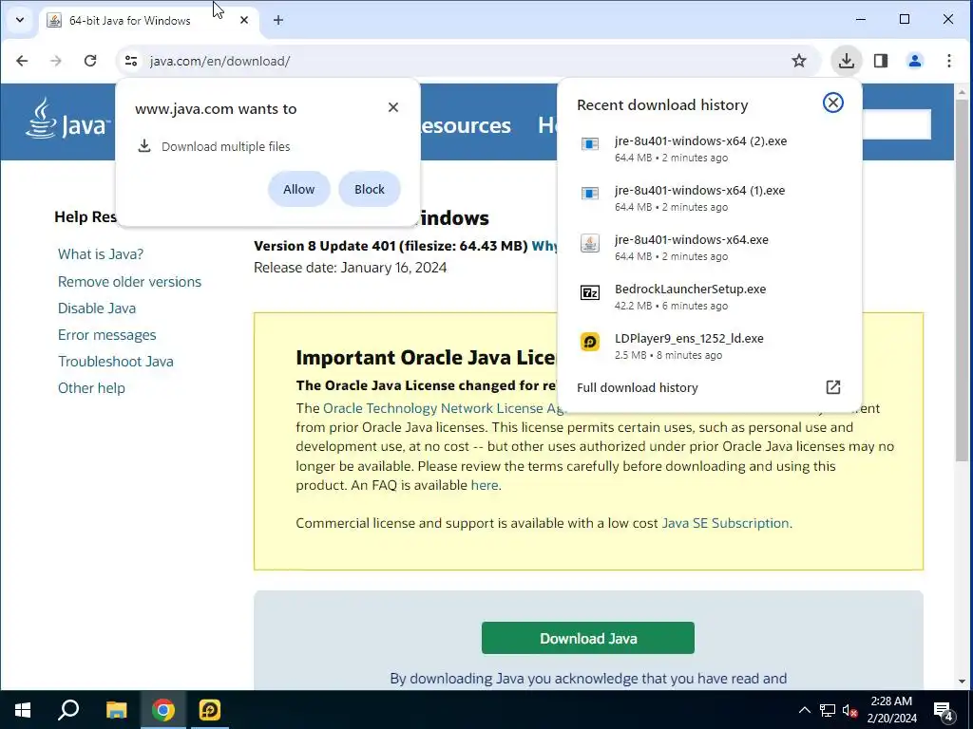
Task: Open the Disable Java link
Action: coord(97,308)
